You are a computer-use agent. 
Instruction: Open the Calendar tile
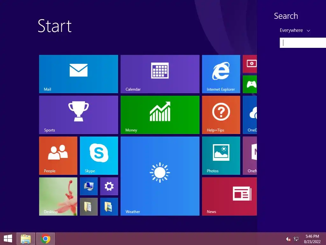(x=160, y=74)
